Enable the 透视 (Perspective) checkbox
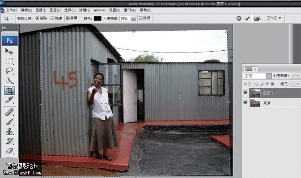The height and width of the screenshot is (178, 301). pos(141,18)
